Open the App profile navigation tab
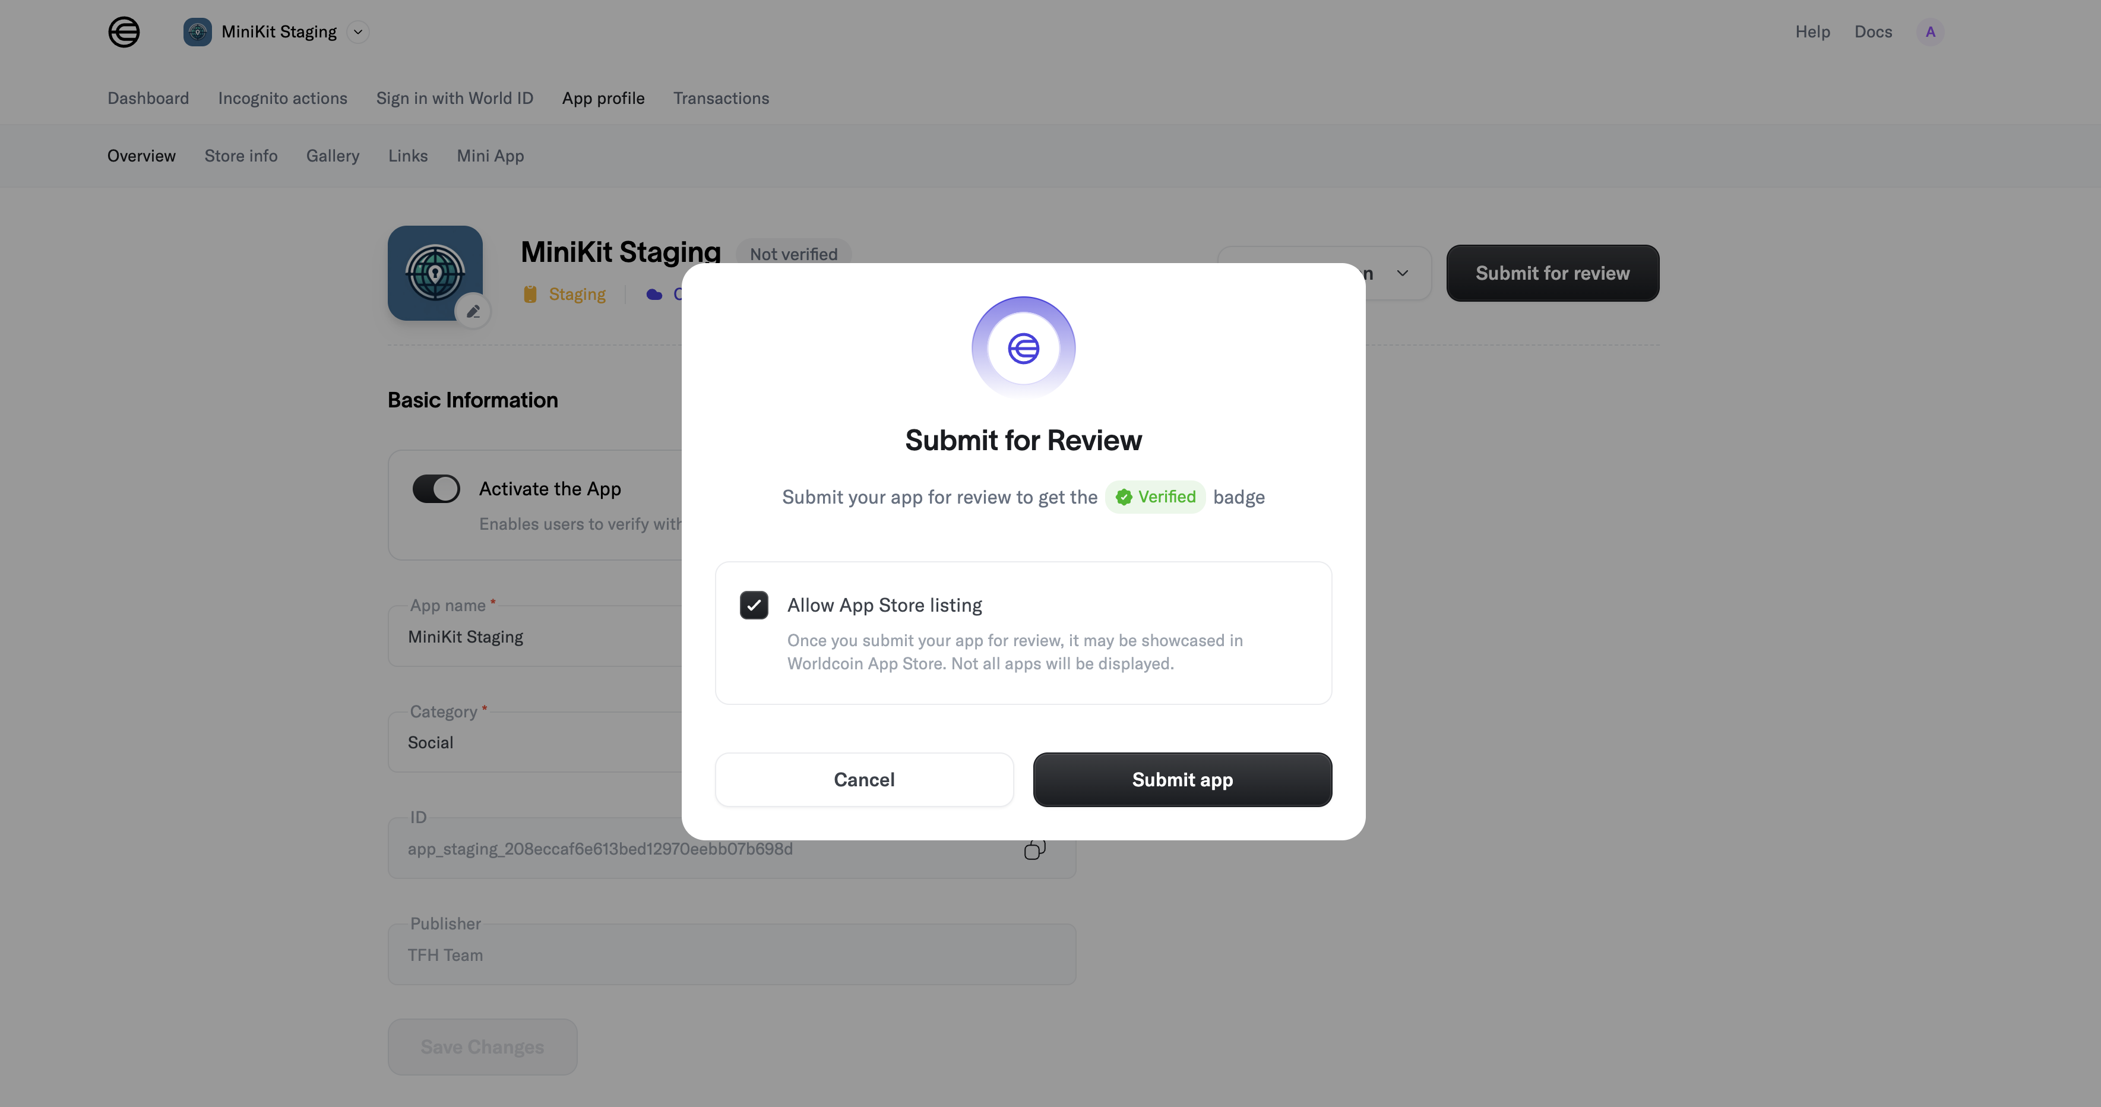 [603, 98]
